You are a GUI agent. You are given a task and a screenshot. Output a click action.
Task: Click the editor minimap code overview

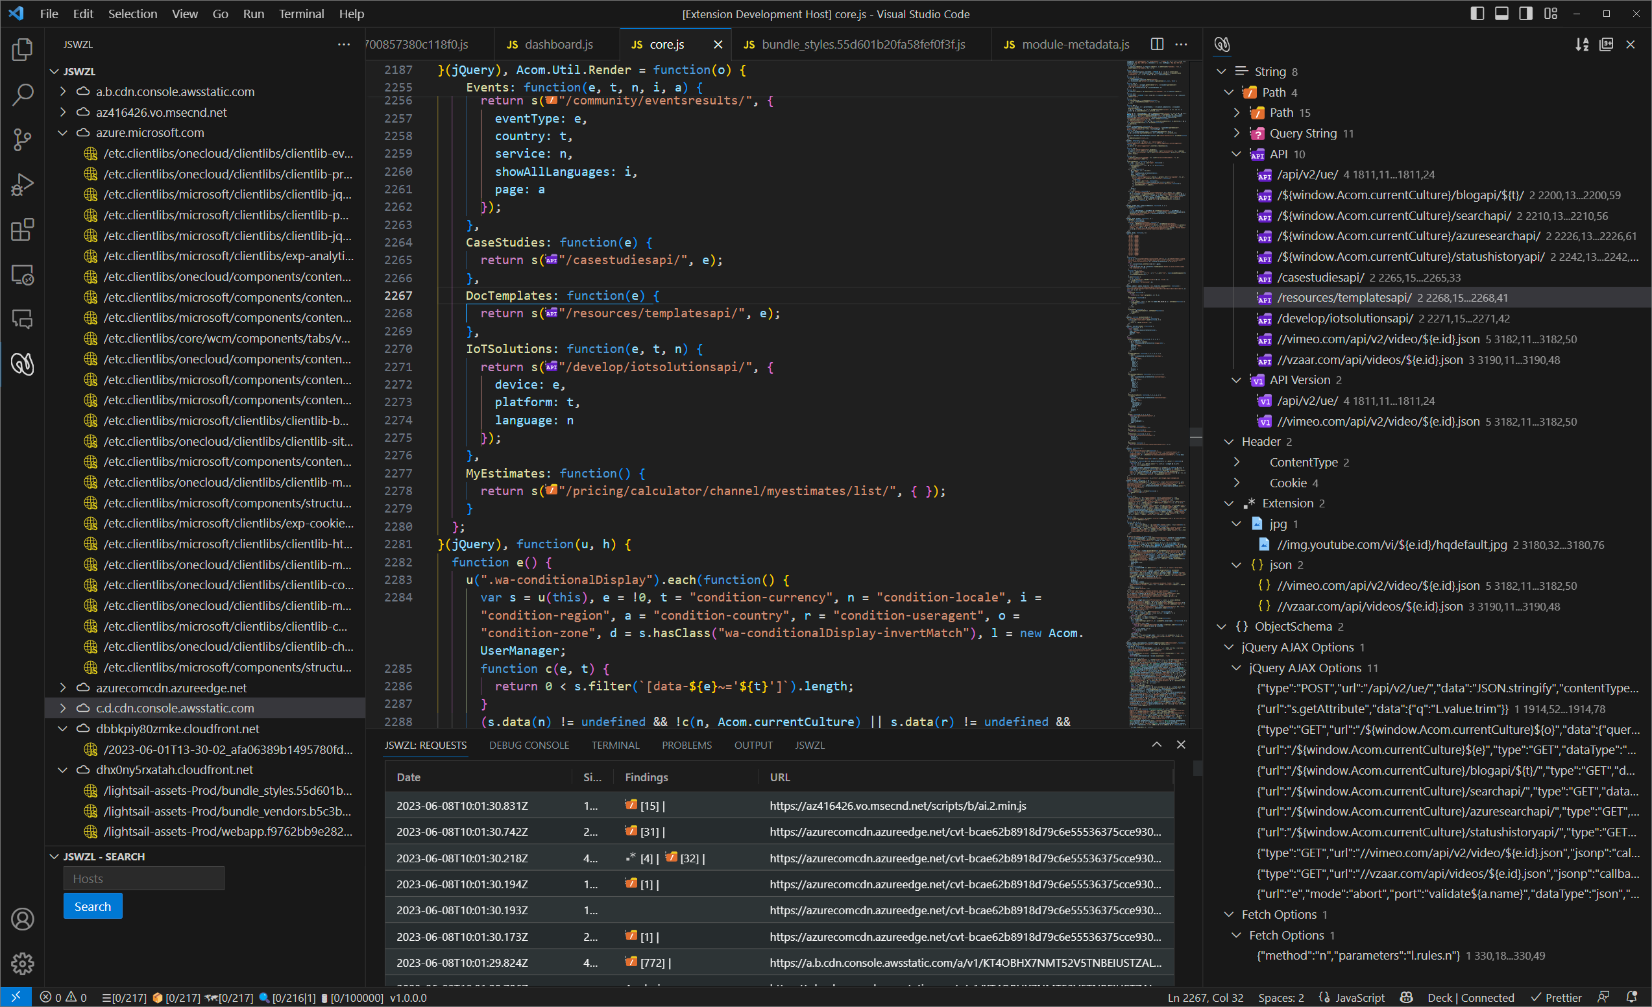point(1156,335)
